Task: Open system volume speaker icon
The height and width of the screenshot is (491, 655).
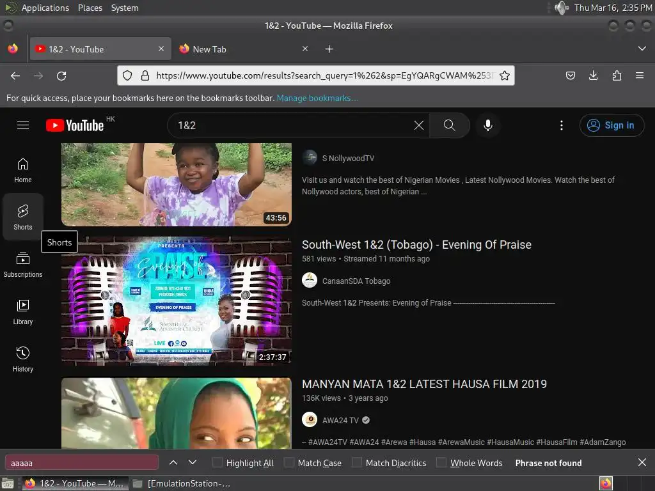Action: point(561,8)
